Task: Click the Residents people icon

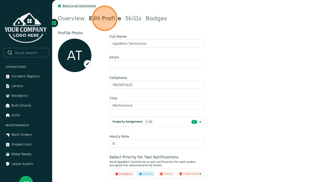Action: click(8, 96)
